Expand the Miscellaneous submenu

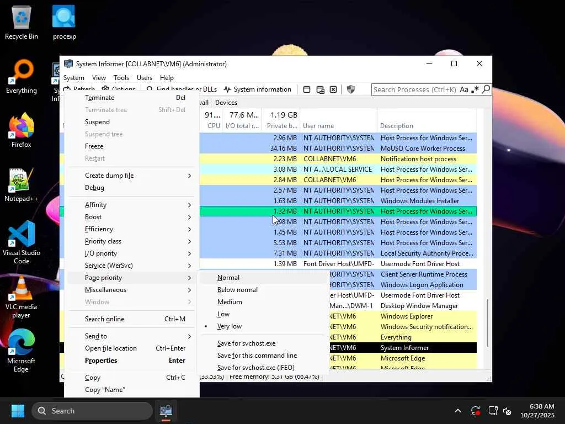pos(131,290)
